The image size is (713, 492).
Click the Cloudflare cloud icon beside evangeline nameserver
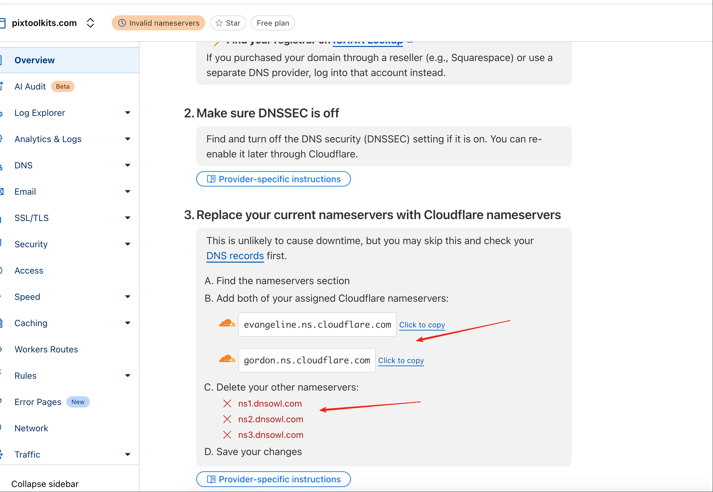[227, 323]
